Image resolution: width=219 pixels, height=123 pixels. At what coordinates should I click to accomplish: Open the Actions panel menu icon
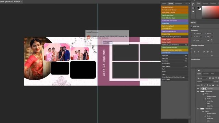(x=189, y=3)
